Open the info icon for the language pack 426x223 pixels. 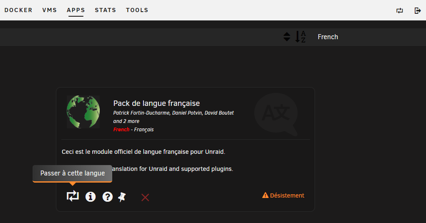[x=91, y=197]
